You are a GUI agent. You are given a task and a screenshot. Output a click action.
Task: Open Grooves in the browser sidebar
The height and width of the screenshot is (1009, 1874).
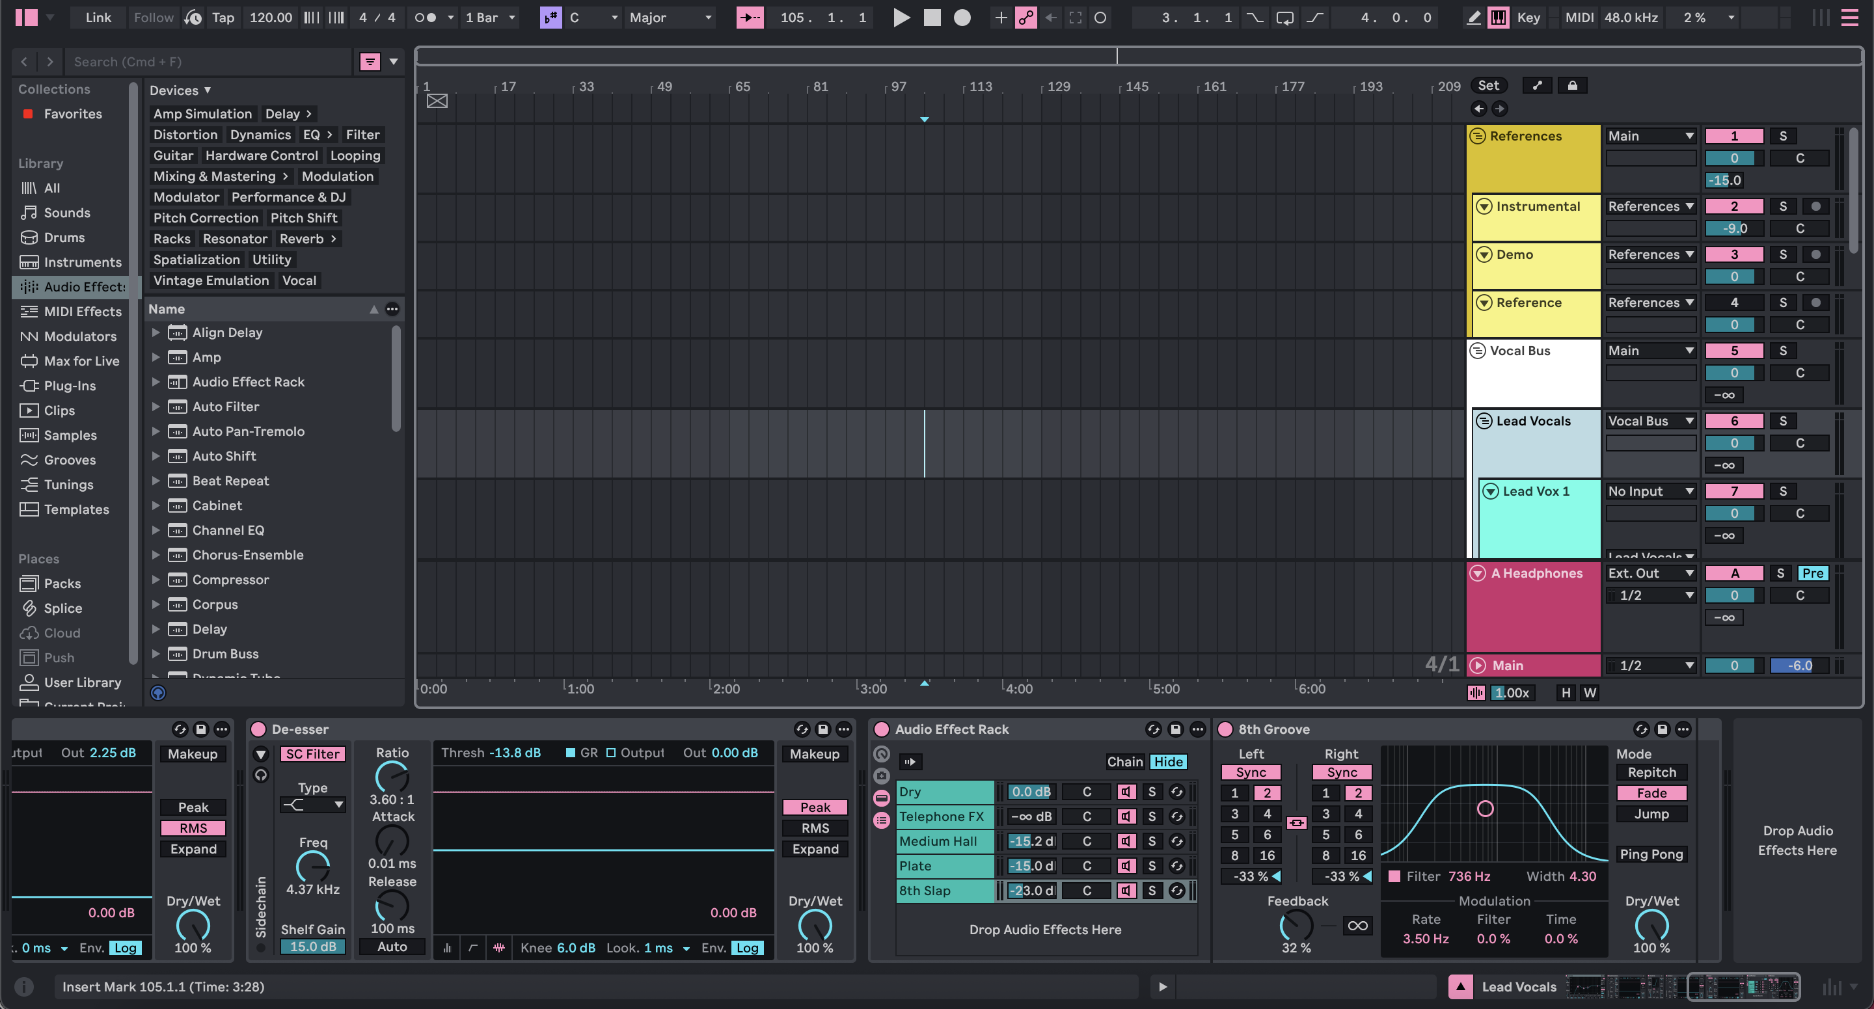(x=70, y=460)
